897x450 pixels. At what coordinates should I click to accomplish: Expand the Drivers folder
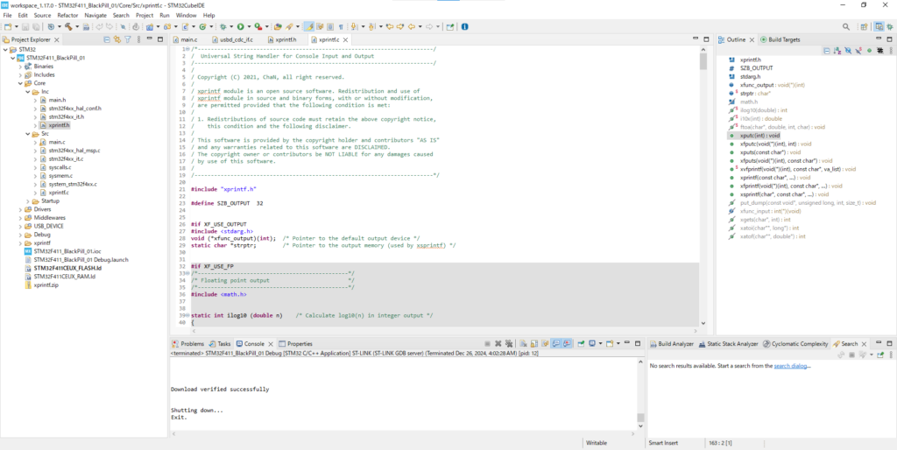point(21,209)
